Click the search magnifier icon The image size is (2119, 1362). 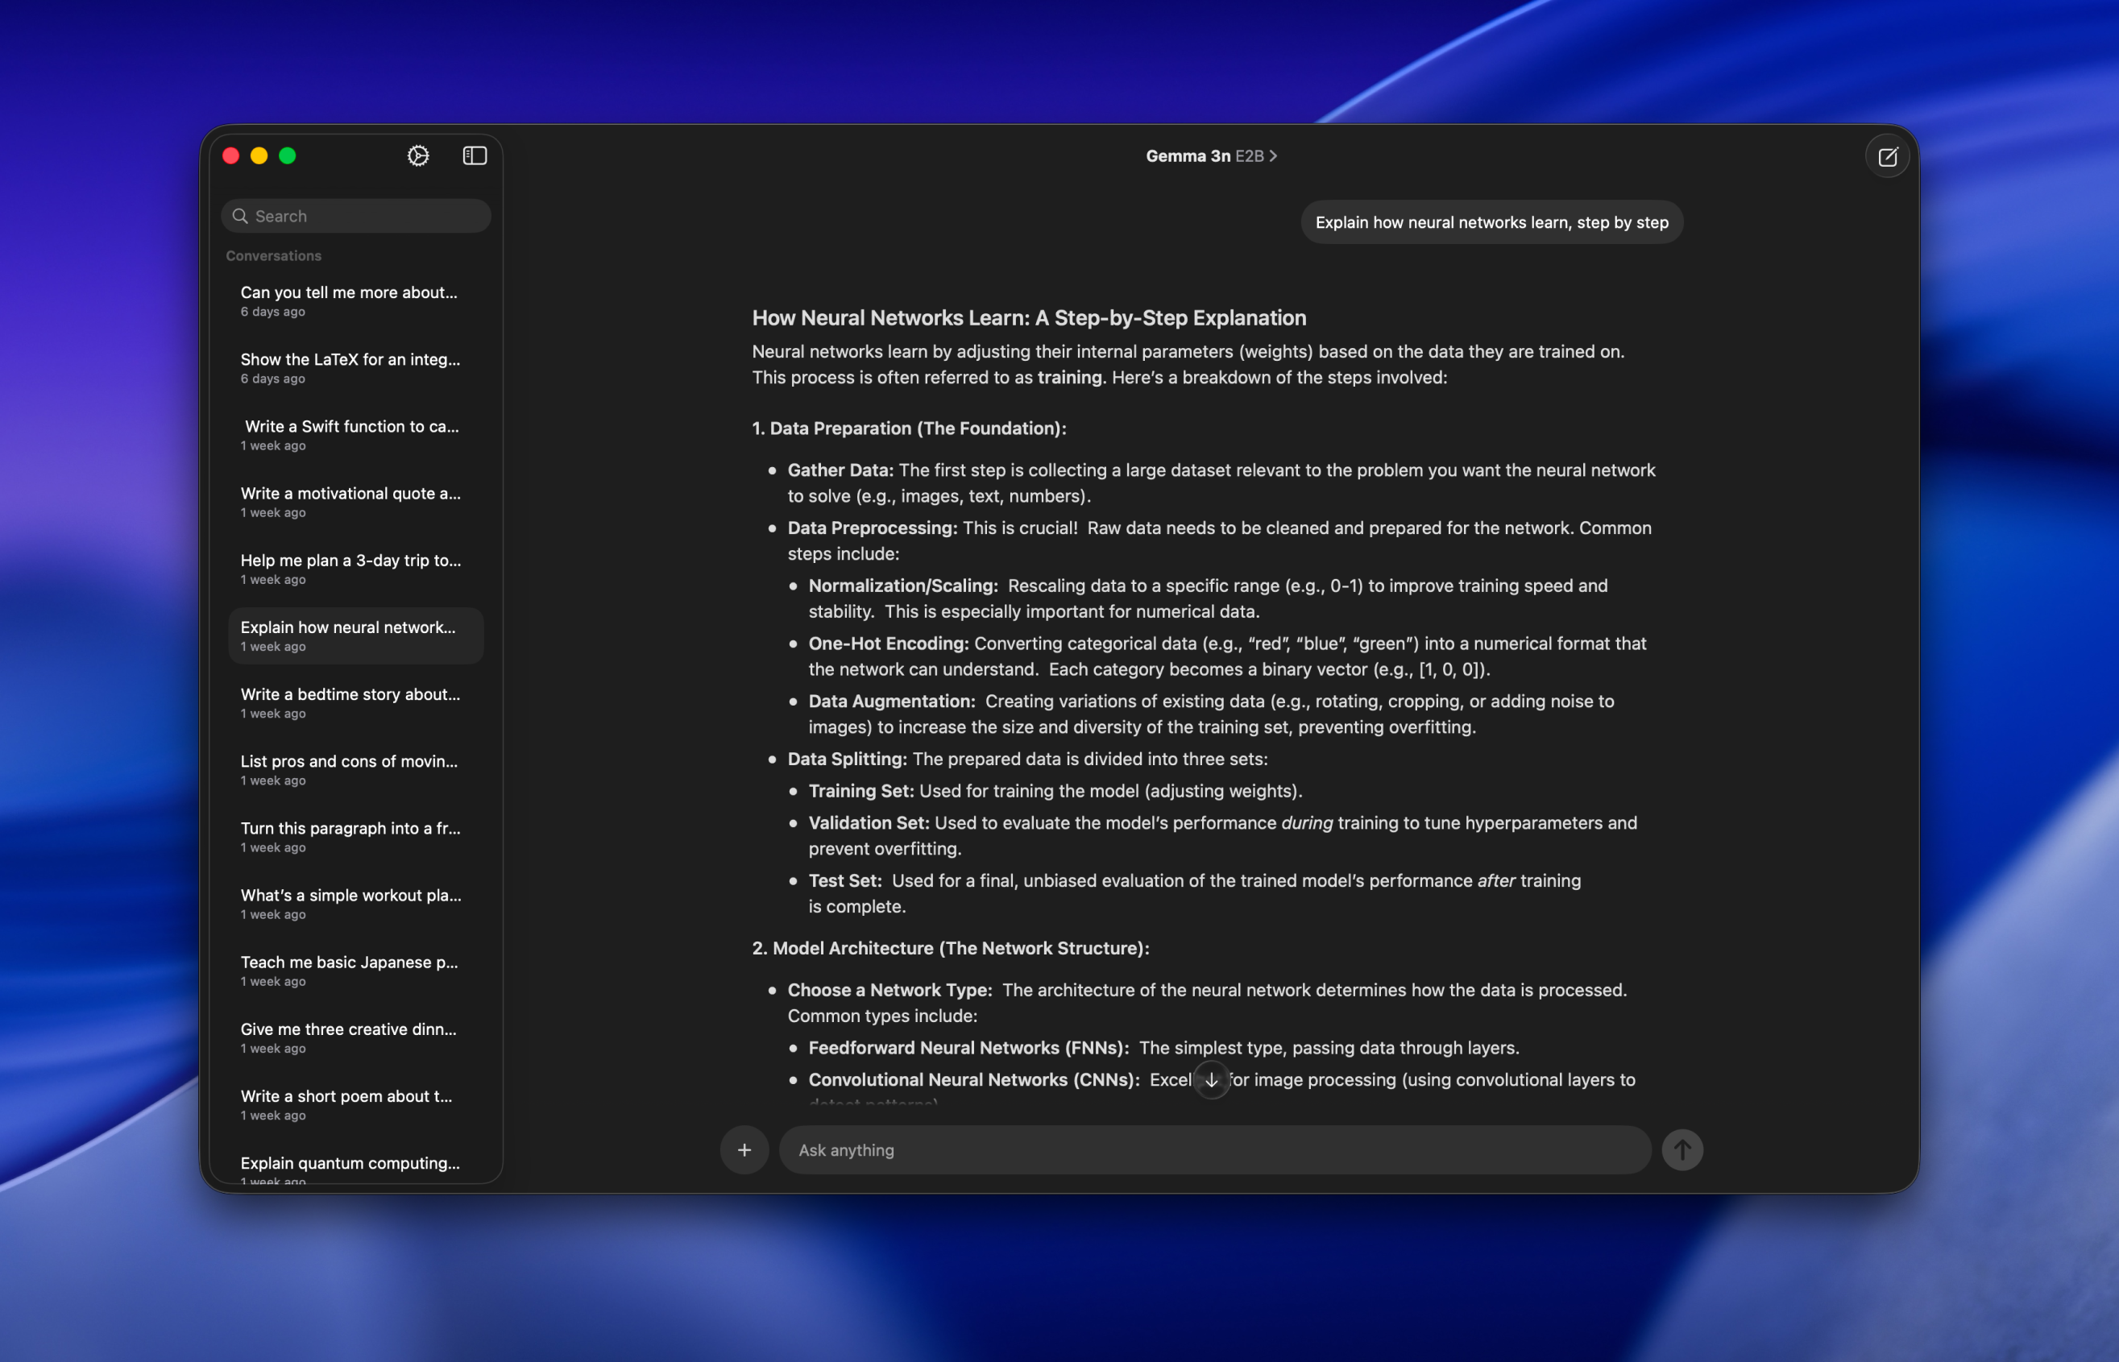pos(240,216)
